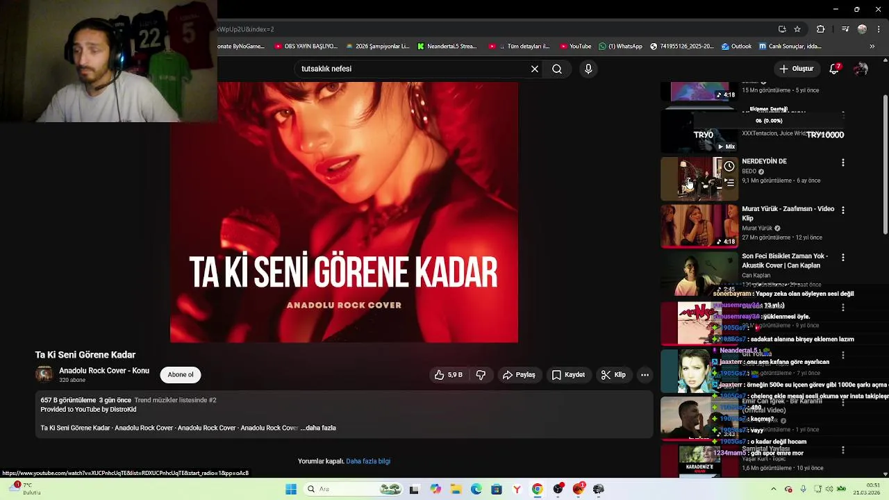The image size is (889, 500).
Task: Dislike the video with thumbs-down icon
Action: pyautogui.click(x=481, y=375)
